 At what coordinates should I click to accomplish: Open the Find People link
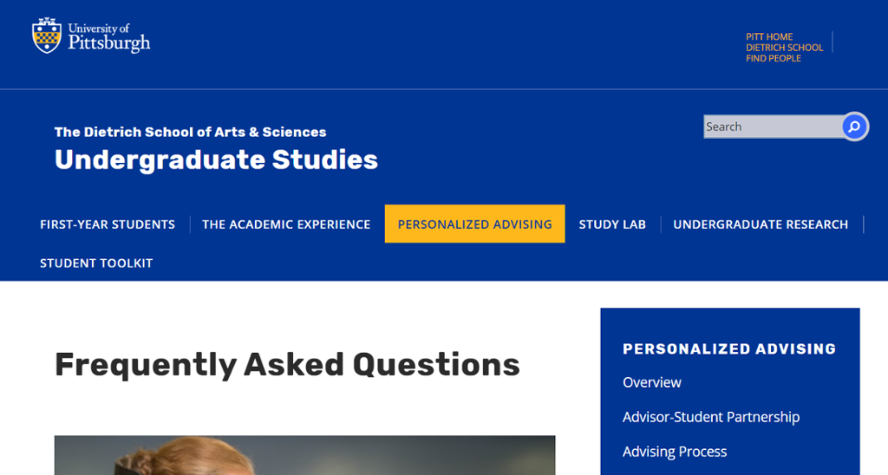(x=773, y=58)
